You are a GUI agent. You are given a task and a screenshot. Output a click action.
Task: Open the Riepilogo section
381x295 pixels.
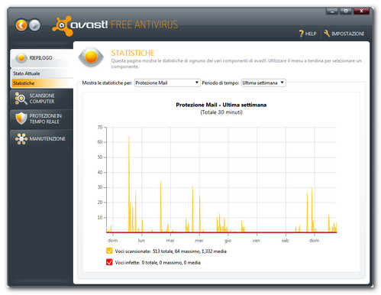pos(42,58)
